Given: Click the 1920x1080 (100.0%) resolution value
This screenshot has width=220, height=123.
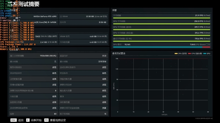Looking at the screenshot, I should pyautogui.click(x=48, y=56).
